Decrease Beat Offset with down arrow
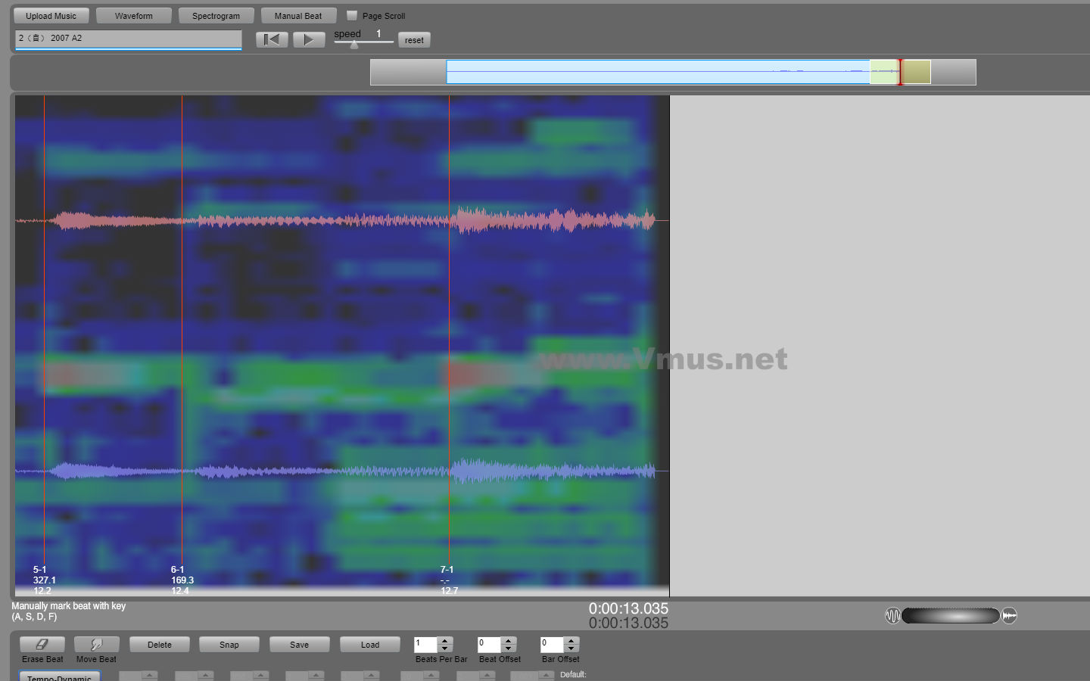 509,648
